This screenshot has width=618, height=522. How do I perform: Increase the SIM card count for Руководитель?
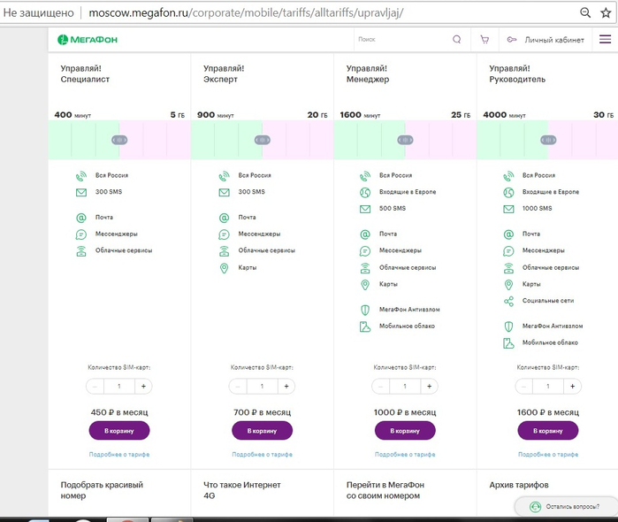(x=572, y=387)
